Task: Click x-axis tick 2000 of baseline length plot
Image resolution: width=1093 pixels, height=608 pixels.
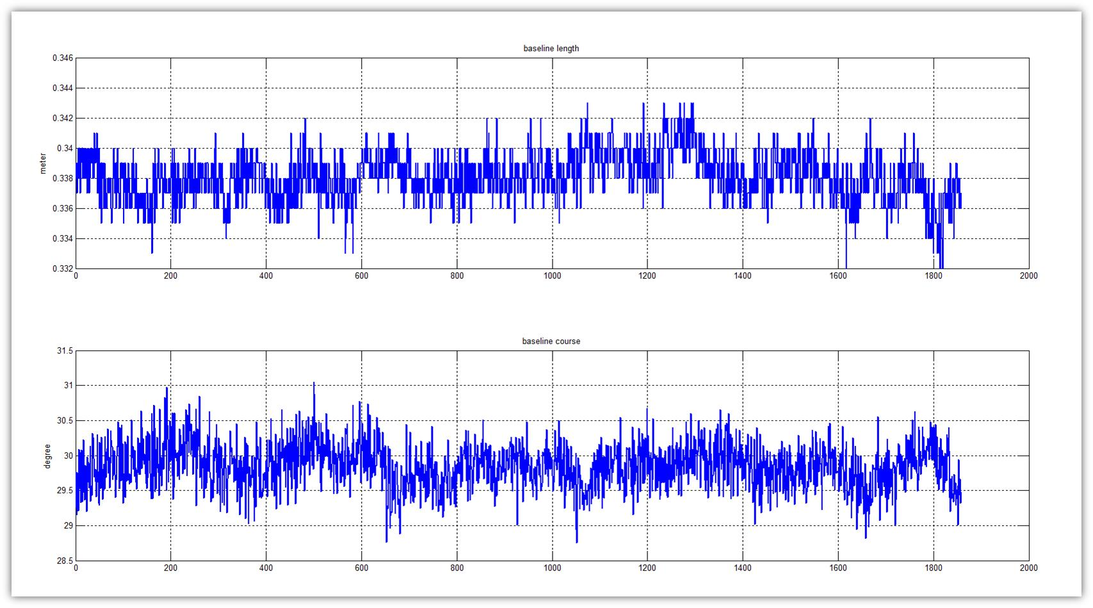Action: (1028, 276)
